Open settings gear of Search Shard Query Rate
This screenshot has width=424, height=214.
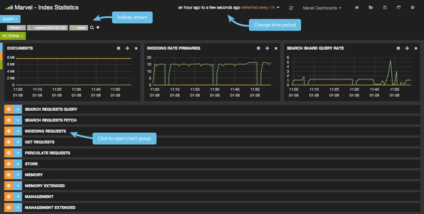coord(398,48)
